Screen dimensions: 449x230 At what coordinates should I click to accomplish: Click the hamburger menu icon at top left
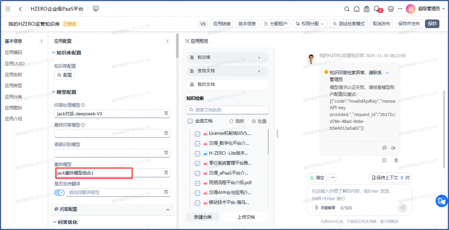pyautogui.click(x=8, y=9)
